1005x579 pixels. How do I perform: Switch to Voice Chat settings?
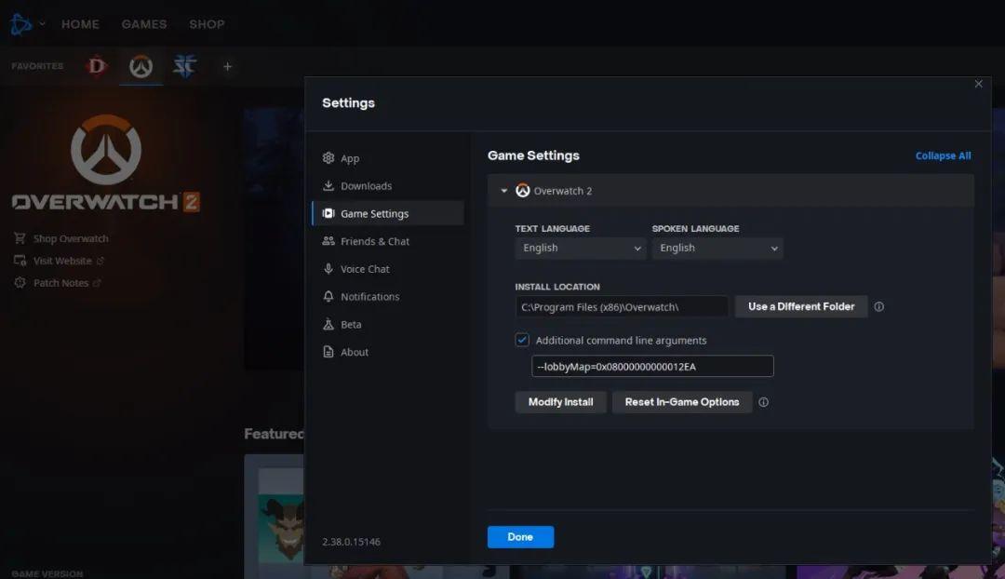click(365, 269)
